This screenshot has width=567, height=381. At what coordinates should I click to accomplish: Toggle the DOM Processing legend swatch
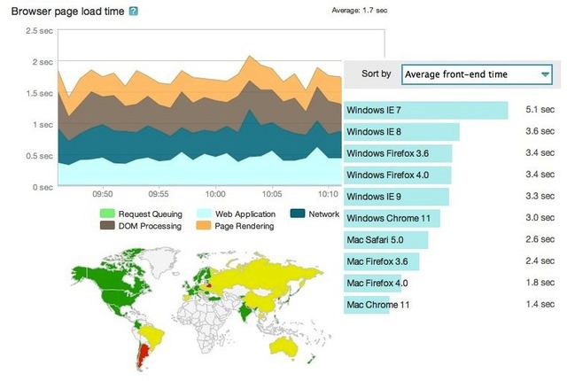(x=107, y=226)
